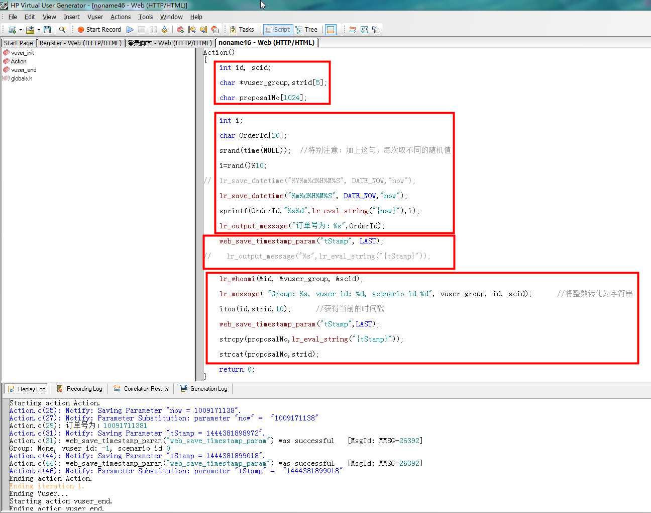This screenshot has width=651, height=513.
Task: Open the Vuser menu
Action: [x=95, y=17]
